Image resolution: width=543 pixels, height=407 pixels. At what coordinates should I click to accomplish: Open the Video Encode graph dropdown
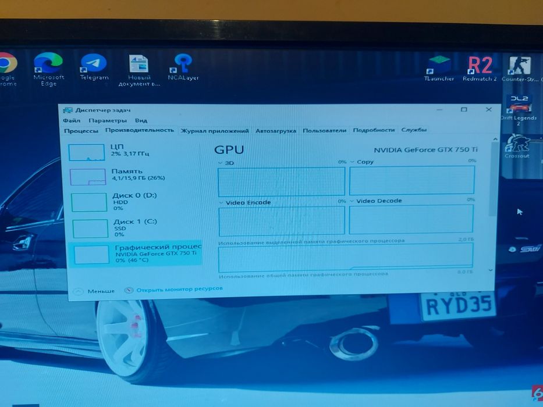[222, 203]
